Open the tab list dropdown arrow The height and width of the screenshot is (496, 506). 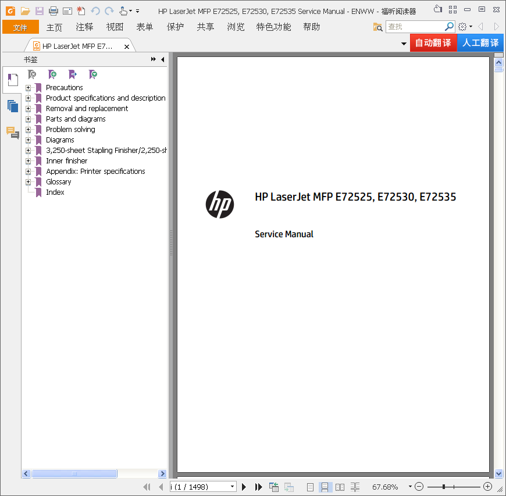click(404, 44)
